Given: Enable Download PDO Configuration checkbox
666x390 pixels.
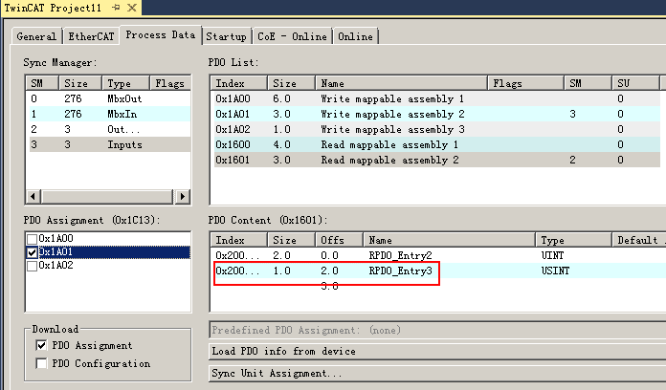Looking at the screenshot, I should click(x=41, y=363).
